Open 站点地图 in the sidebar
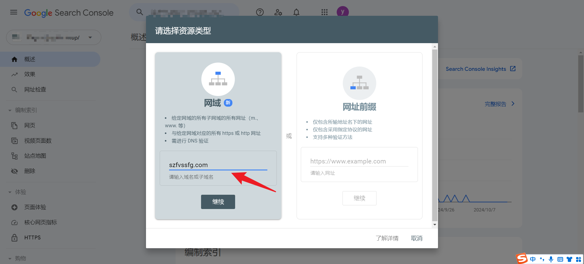584x264 pixels. [x=35, y=156]
